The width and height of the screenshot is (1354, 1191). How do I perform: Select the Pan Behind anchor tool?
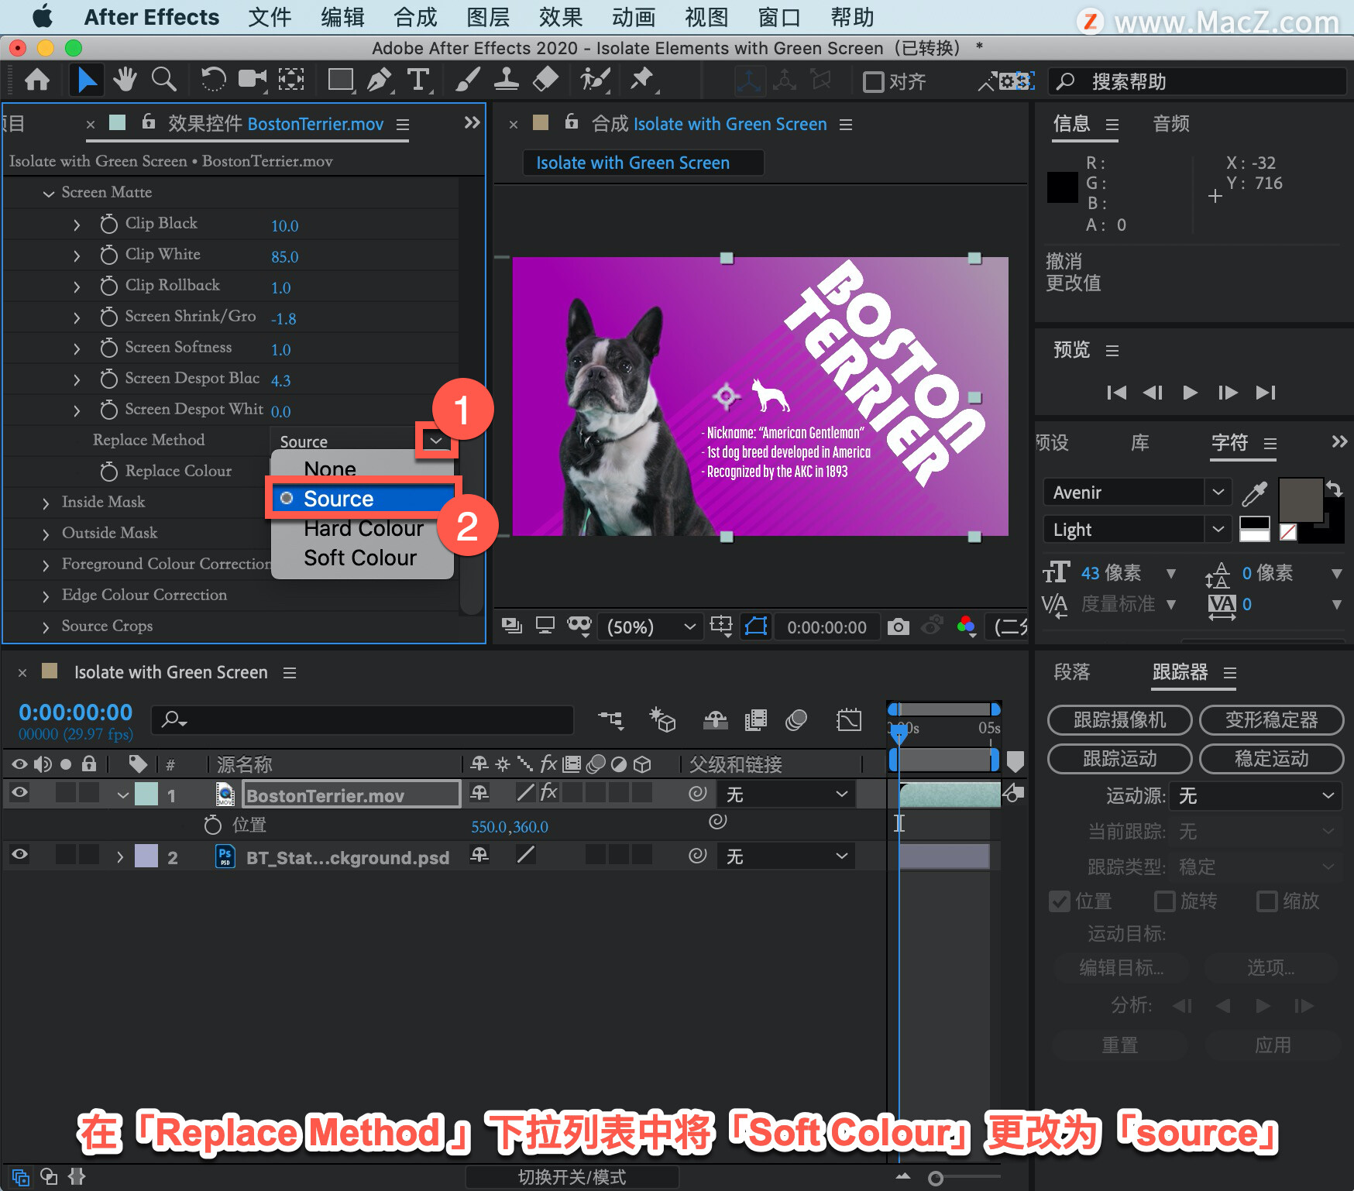291,80
